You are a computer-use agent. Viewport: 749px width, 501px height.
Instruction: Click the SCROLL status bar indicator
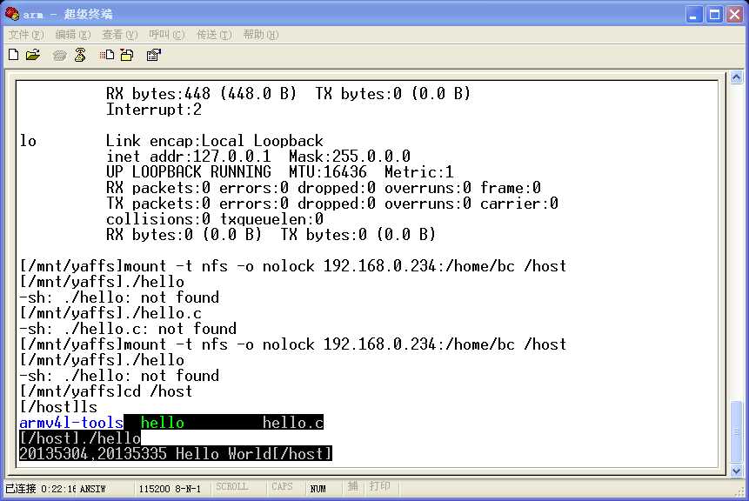click(x=232, y=487)
